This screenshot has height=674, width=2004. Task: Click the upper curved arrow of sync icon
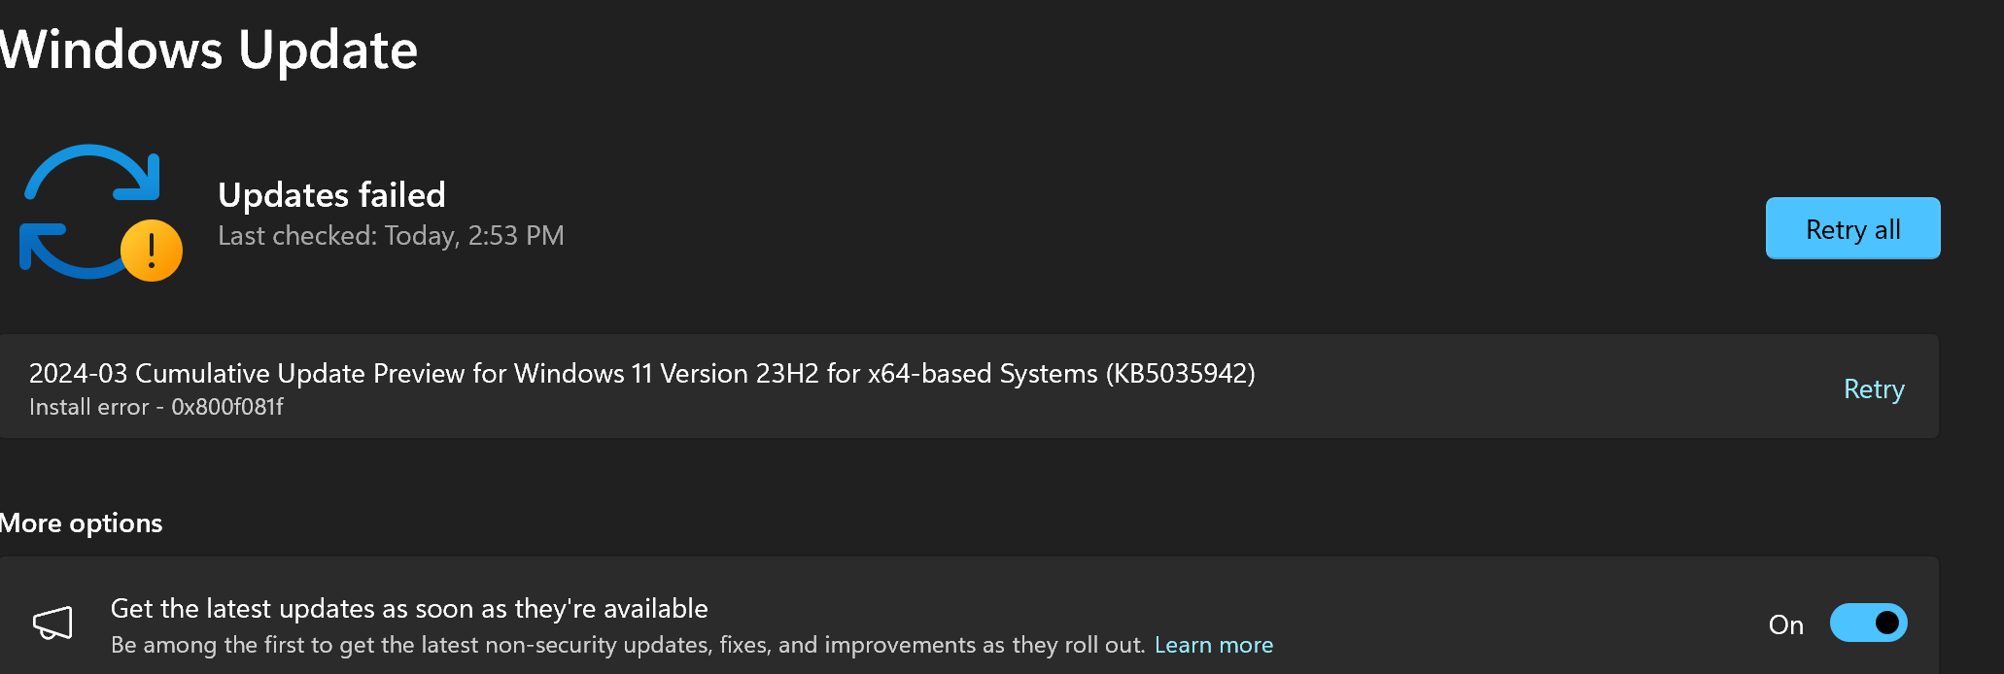92,172
